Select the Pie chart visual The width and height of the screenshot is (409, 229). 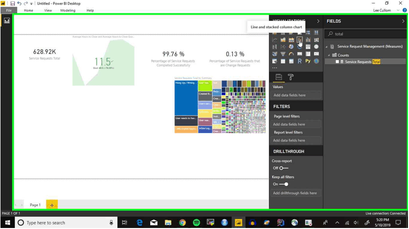click(x=291, y=47)
